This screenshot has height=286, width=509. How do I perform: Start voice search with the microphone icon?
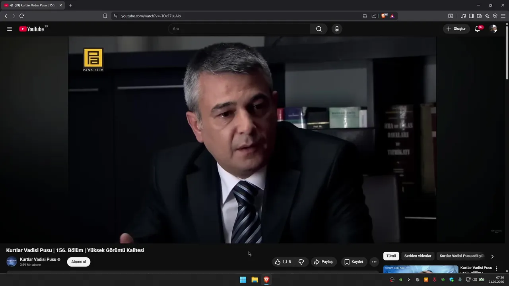pos(337,29)
